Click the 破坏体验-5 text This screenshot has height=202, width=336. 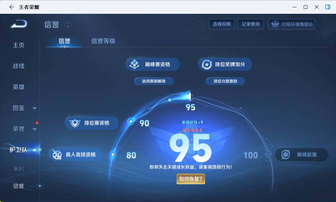click(x=193, y=130)
